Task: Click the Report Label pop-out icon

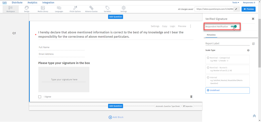Action: [x=253, y=44]
